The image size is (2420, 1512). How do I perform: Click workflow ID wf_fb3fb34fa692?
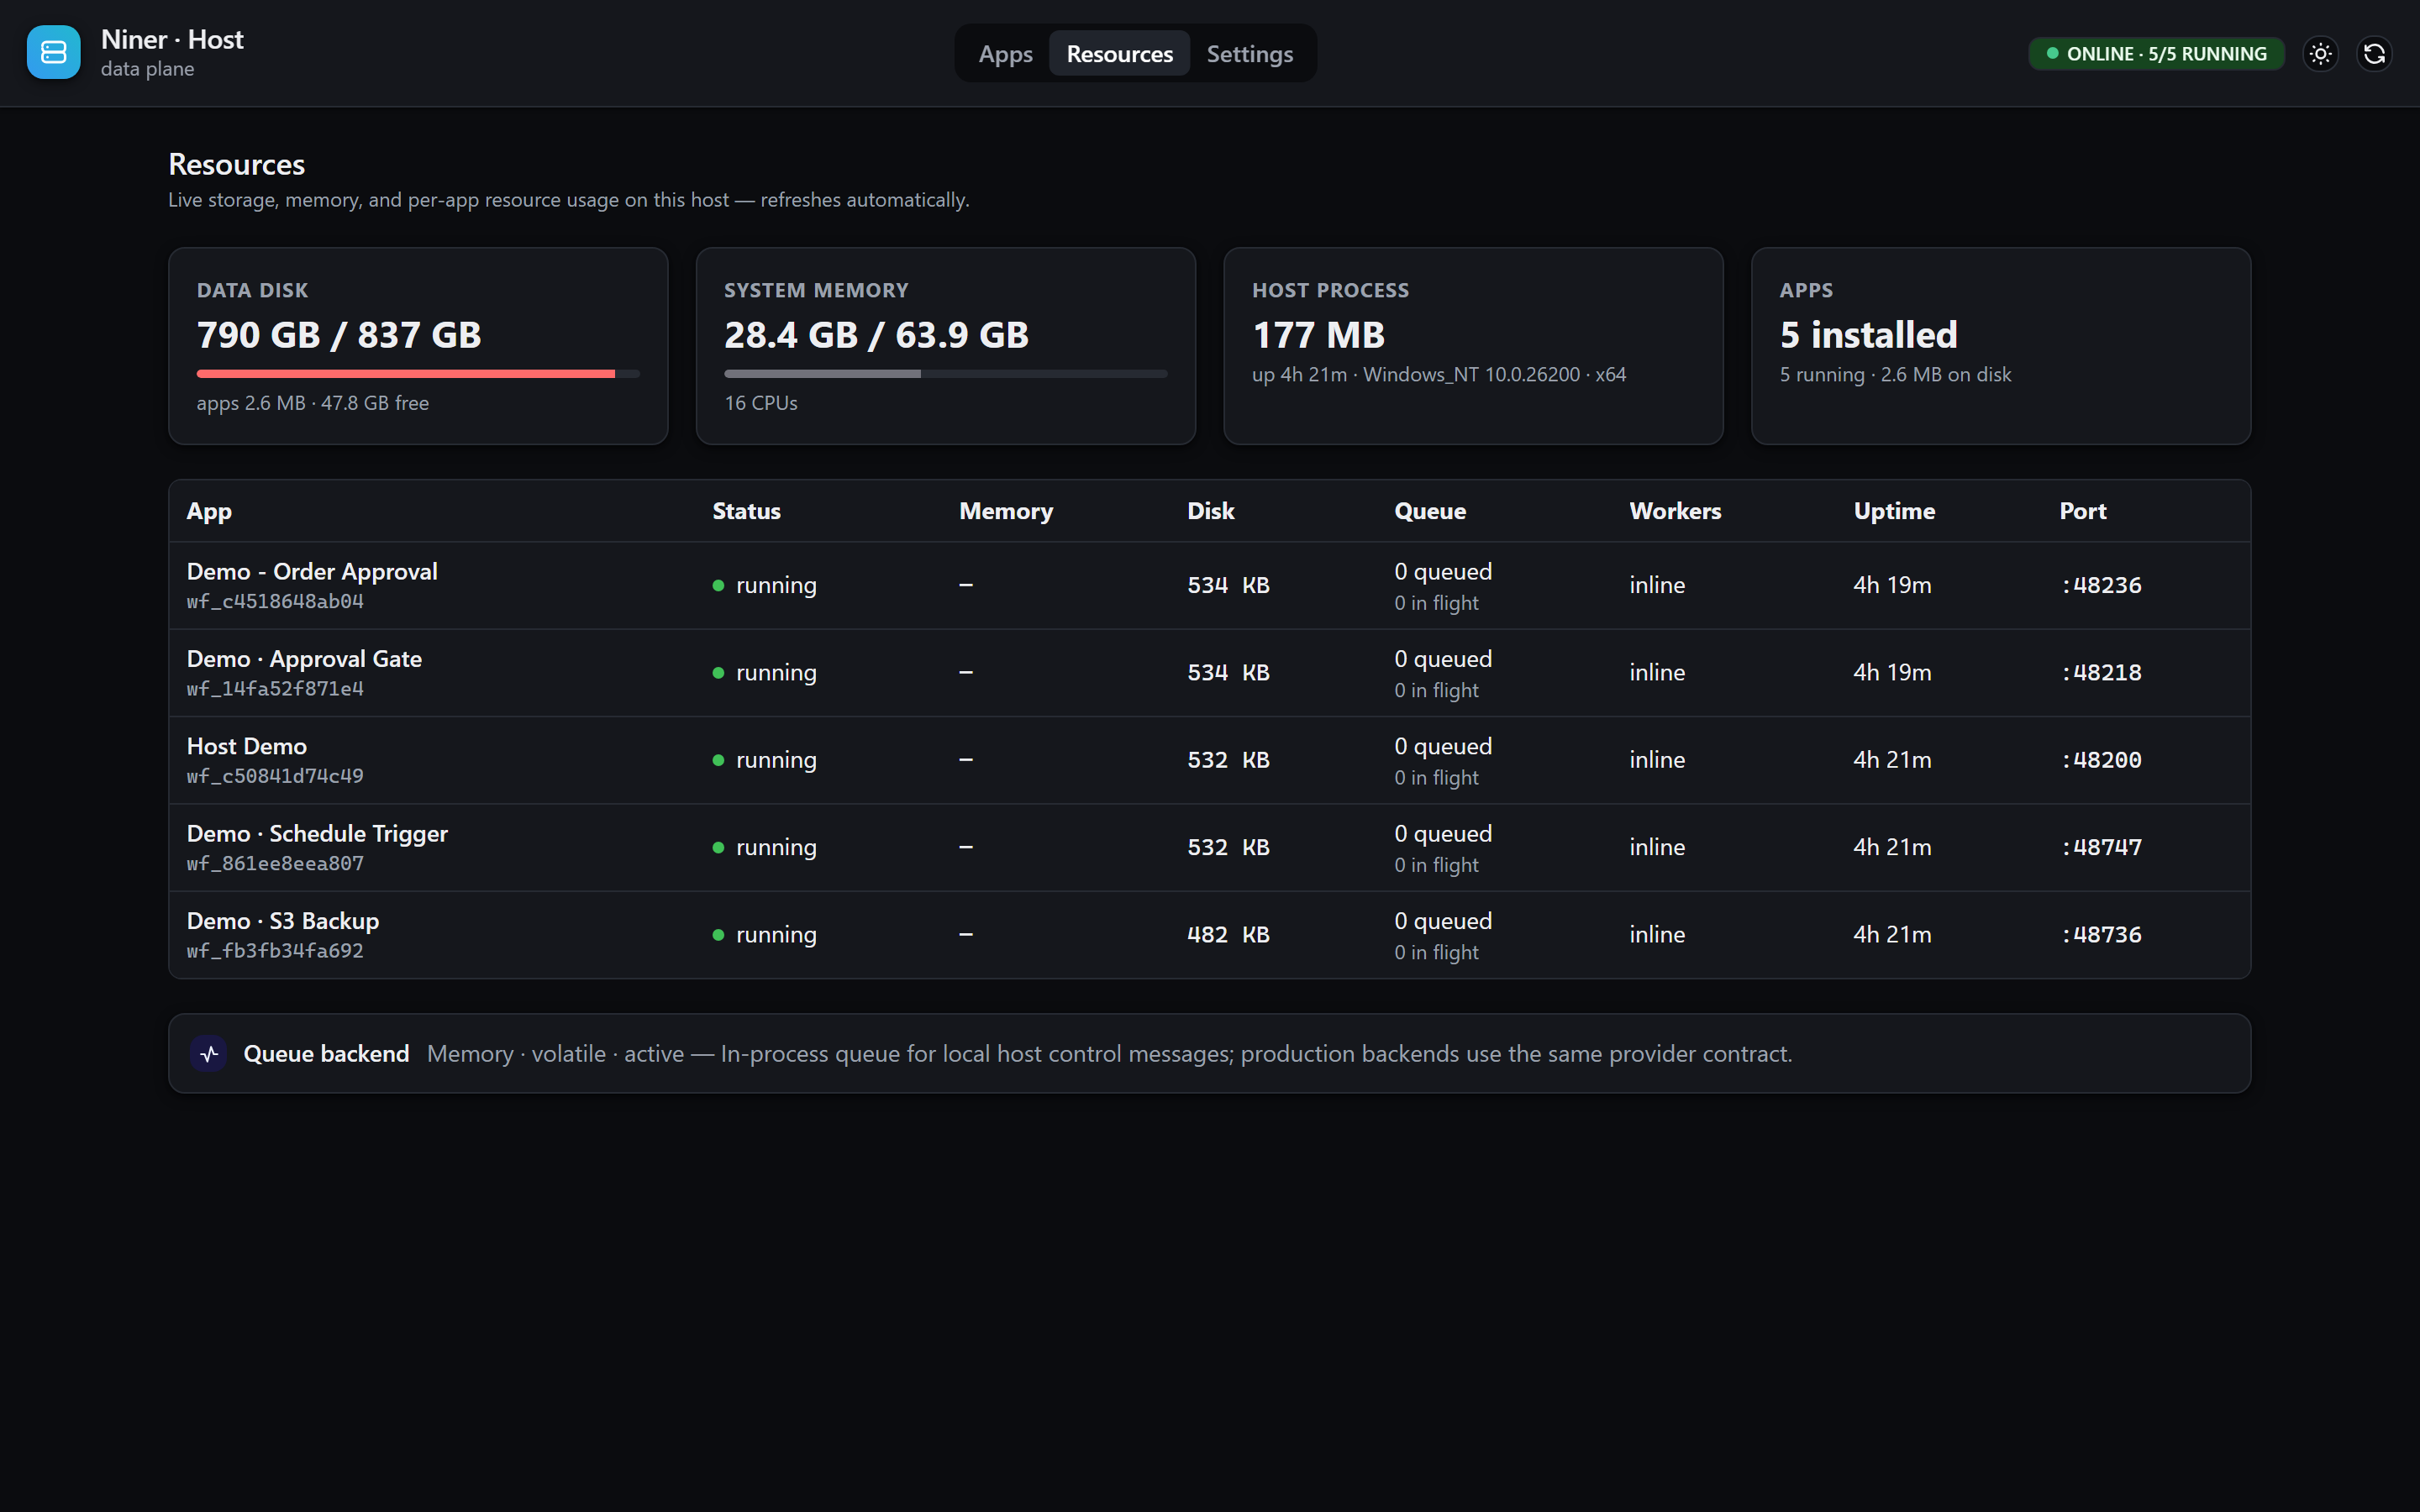275,950
